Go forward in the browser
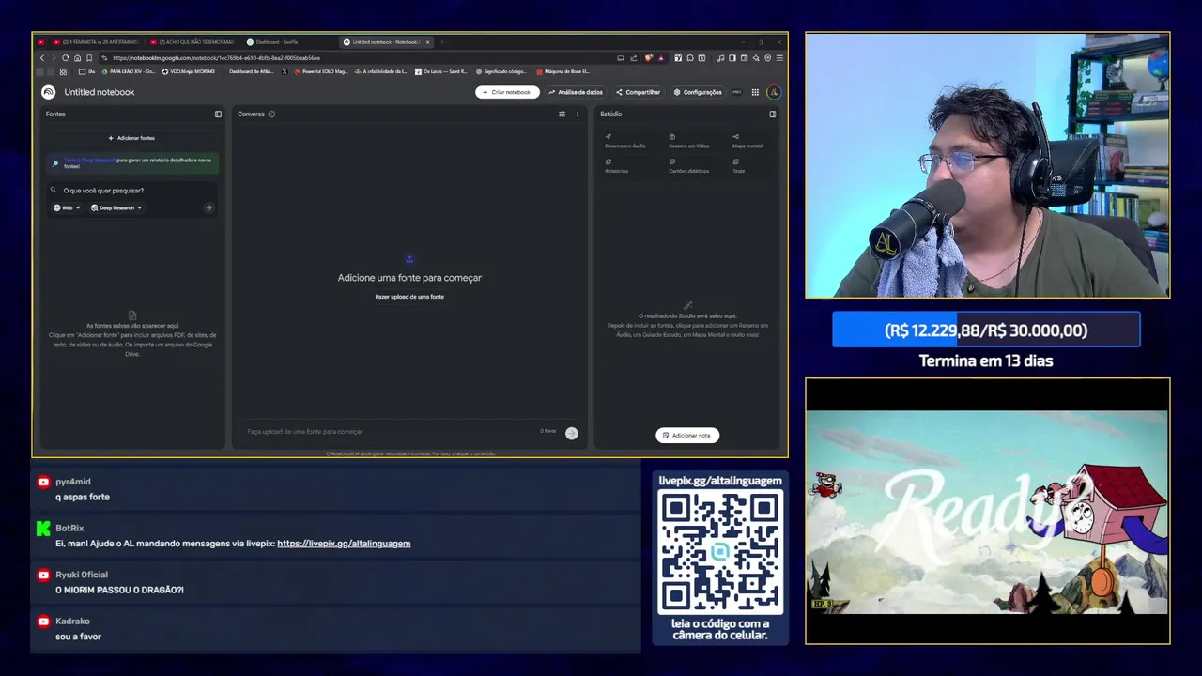This screenshot has width=1202, height=676. click(54, 58)
